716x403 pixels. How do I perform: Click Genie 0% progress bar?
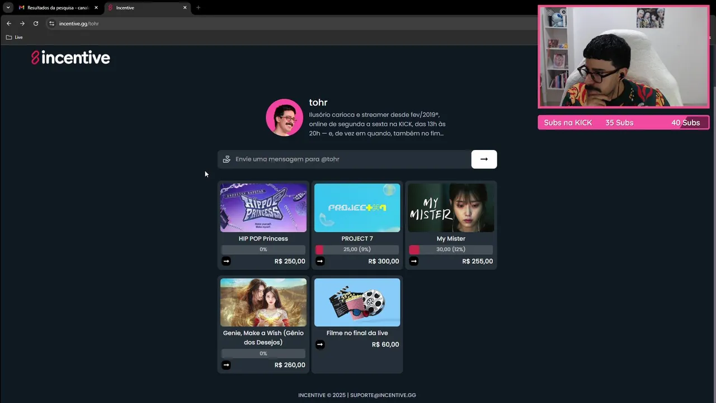point(263,354)
